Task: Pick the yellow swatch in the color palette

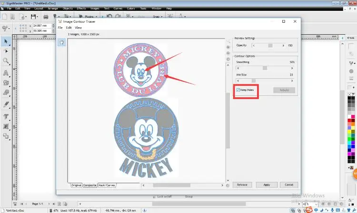Action: 349,132
